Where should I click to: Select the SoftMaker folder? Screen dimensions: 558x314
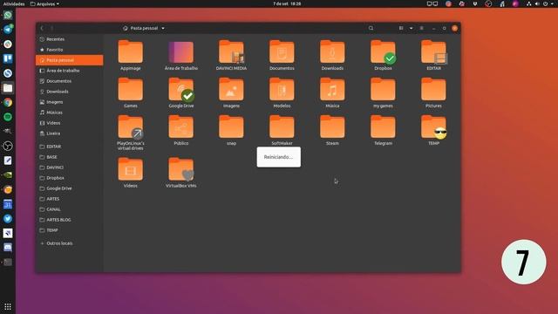point(282,130)
